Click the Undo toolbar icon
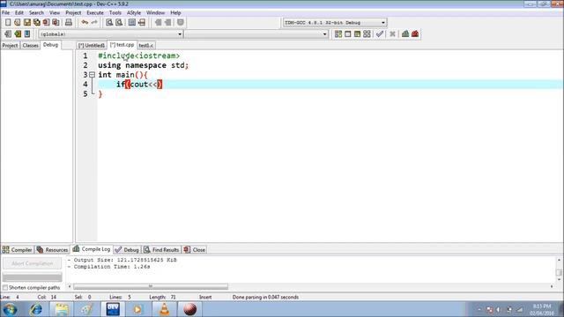 pyautogui.click(x=85, y=22)
